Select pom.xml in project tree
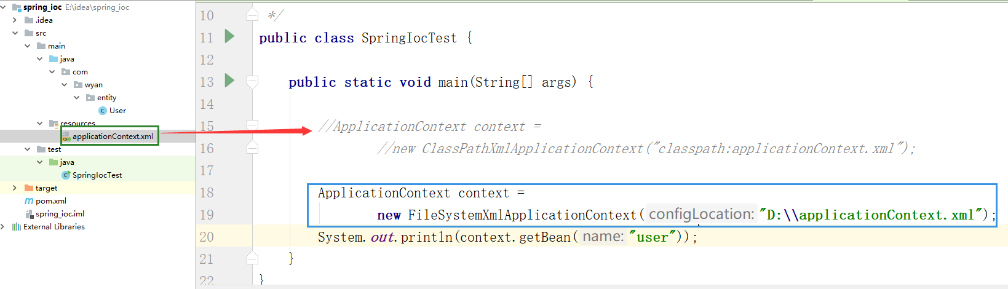The width and height of the screenshot is (1008, 289). pyautogui.click(x=51, y=201)
